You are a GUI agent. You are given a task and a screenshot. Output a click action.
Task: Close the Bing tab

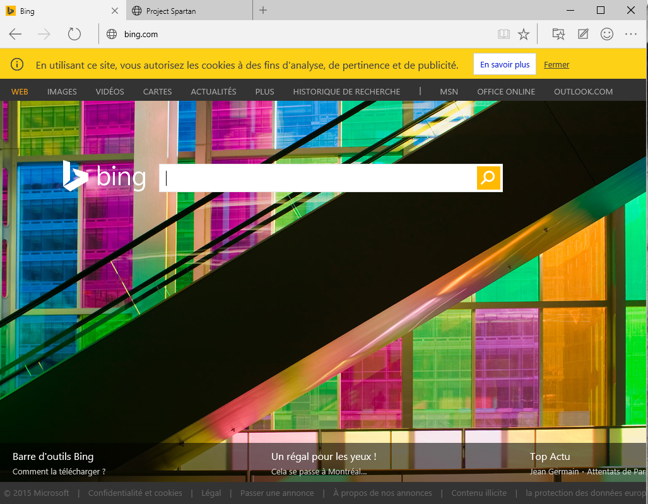click(x=115, y=11)
